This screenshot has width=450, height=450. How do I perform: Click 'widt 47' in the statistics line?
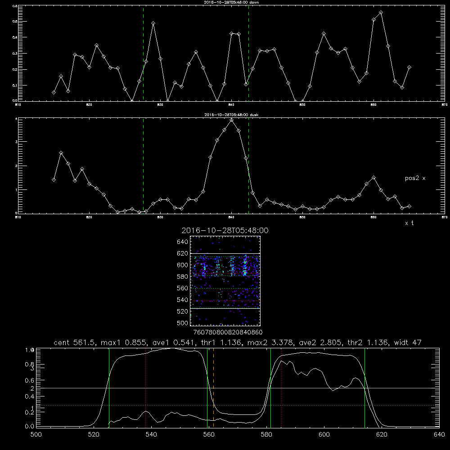(408, 342)
